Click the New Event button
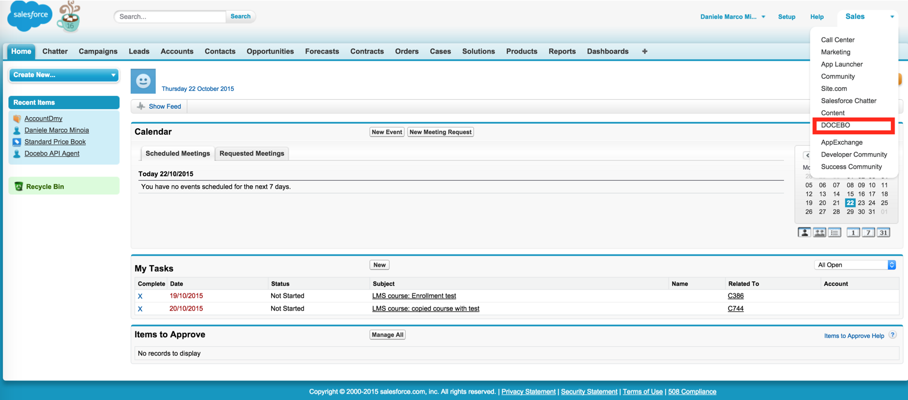Image resolution: width=908 pixels, height=400 pixels. [x=387, y=132]
